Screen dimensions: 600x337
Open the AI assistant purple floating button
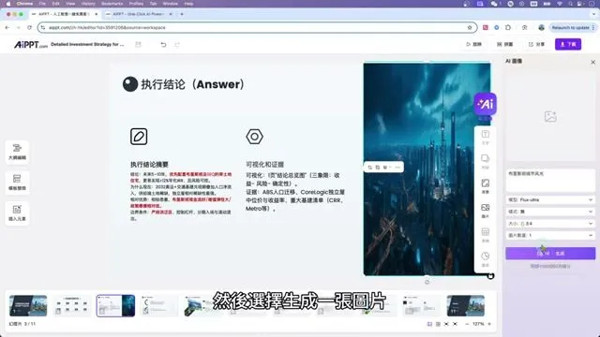[x=486, y=104]
